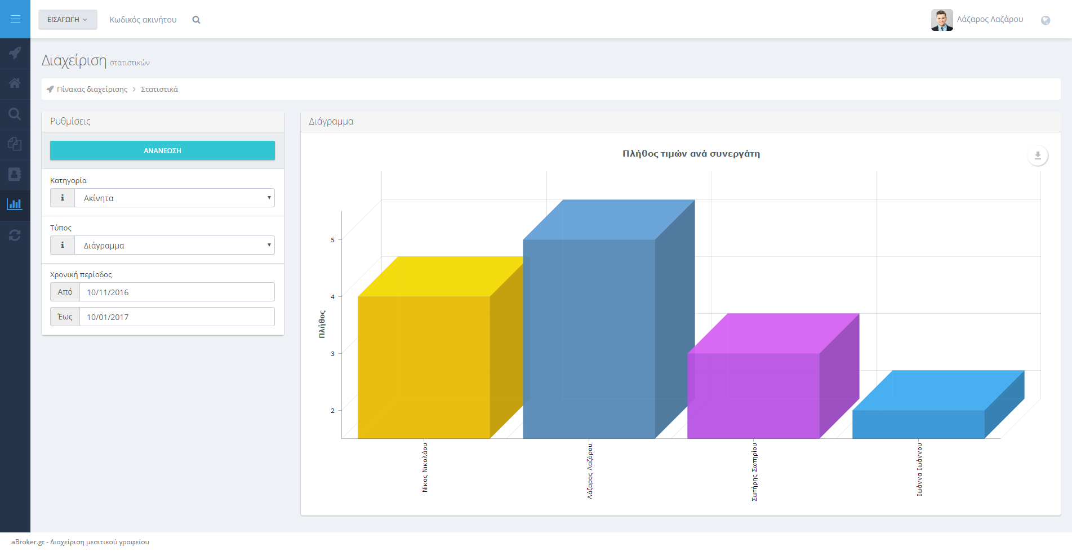Click the globe icon in header
1072x551 pixels.
pos(1045,20)
